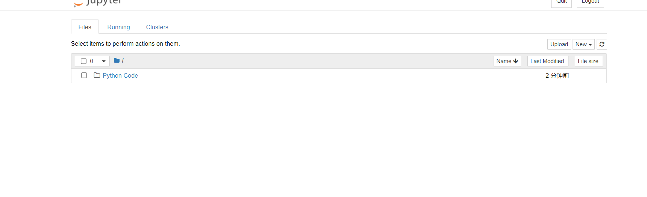Click the Upload button
Image resolution: width=647 pixels, height=197 pixels.
click(559, 44)
